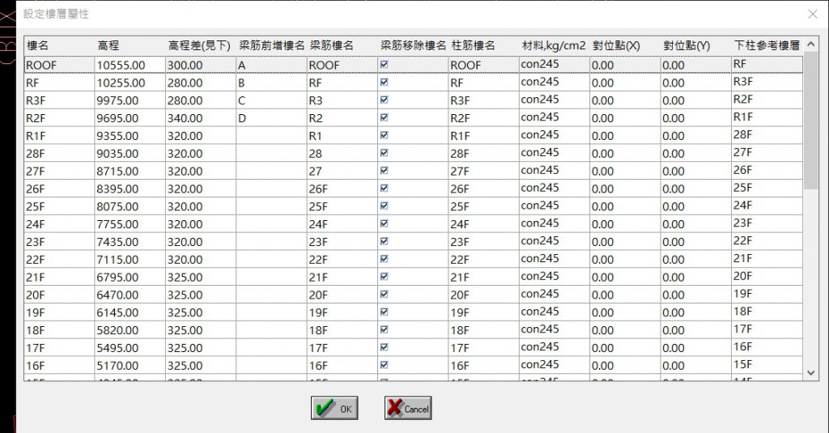
Task: Close the 設定樓層屬性 dialog
Action: coord(813,15)
